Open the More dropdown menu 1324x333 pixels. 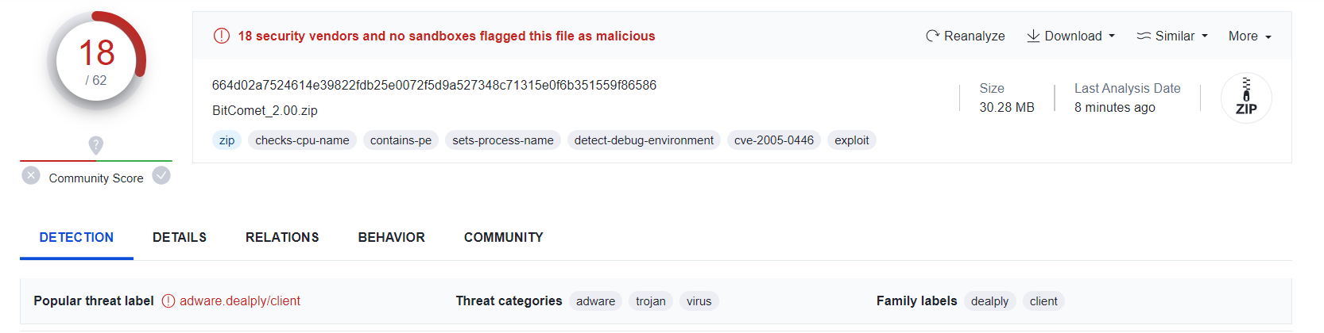click(x=1249, y=36)
